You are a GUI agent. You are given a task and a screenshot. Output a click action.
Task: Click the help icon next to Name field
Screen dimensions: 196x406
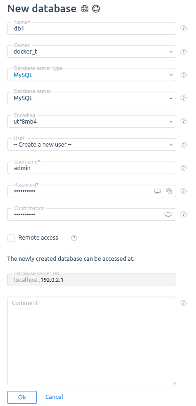[184, 28]
